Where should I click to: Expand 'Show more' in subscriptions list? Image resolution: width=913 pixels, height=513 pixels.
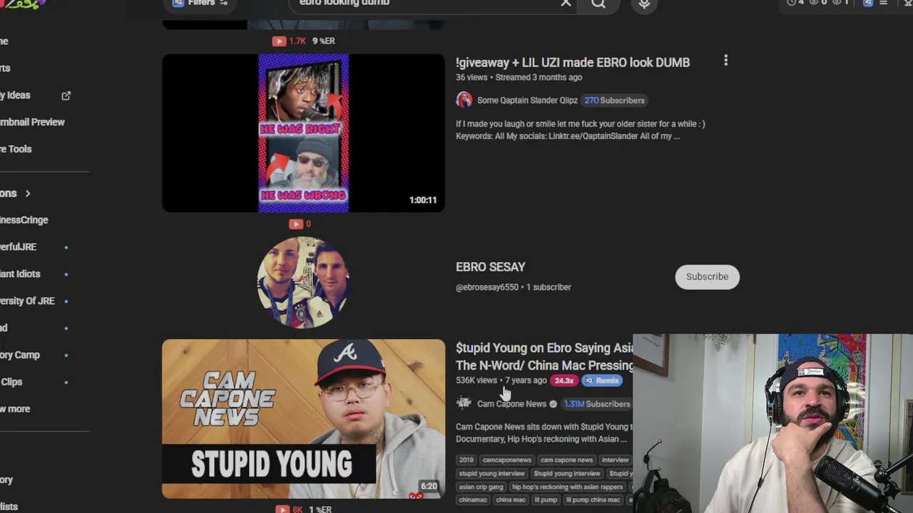coord(15,410)
